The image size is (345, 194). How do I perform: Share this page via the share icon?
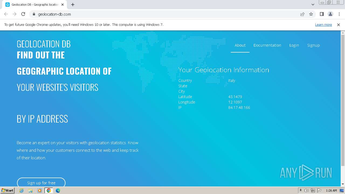(x=302, y=14)
